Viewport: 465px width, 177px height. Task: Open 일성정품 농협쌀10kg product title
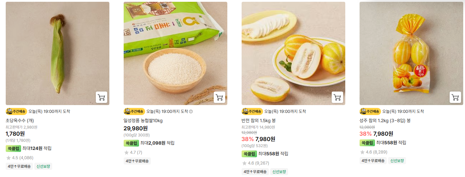[143, 121]
